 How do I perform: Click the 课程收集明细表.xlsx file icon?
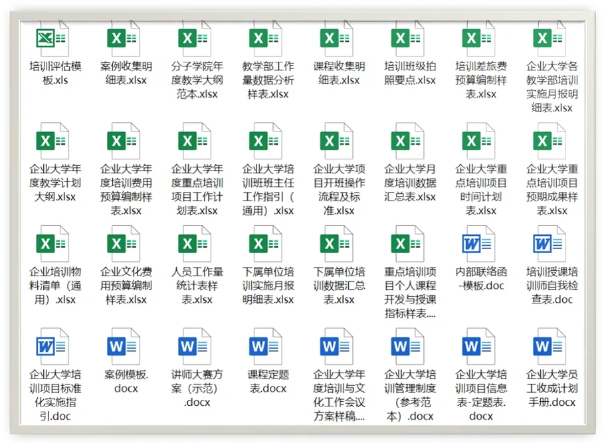[x=336, y=38]
